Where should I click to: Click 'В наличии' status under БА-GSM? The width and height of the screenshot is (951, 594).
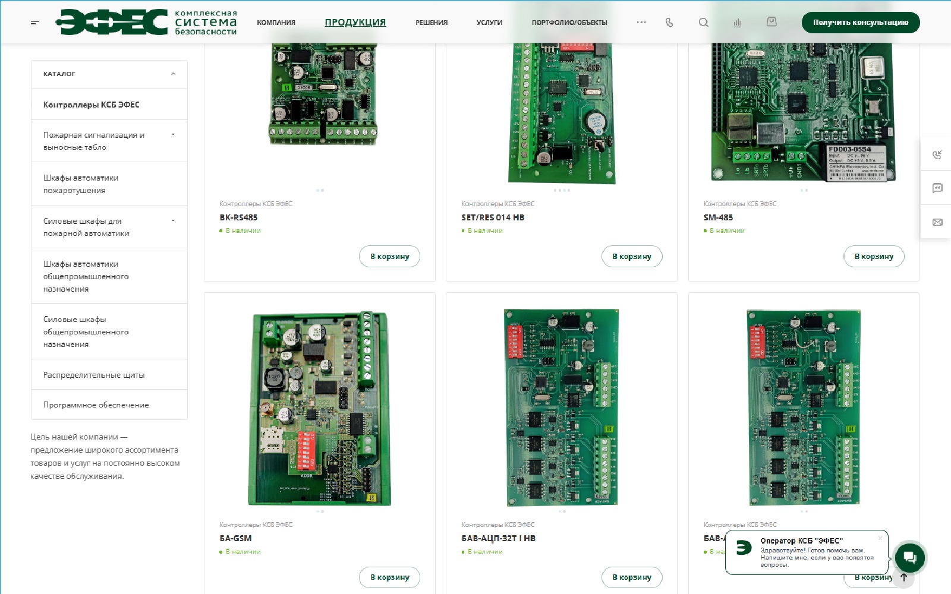240,552
